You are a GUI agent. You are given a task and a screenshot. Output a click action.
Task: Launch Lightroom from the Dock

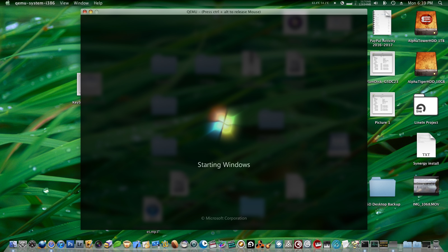[x=80, y=244]
